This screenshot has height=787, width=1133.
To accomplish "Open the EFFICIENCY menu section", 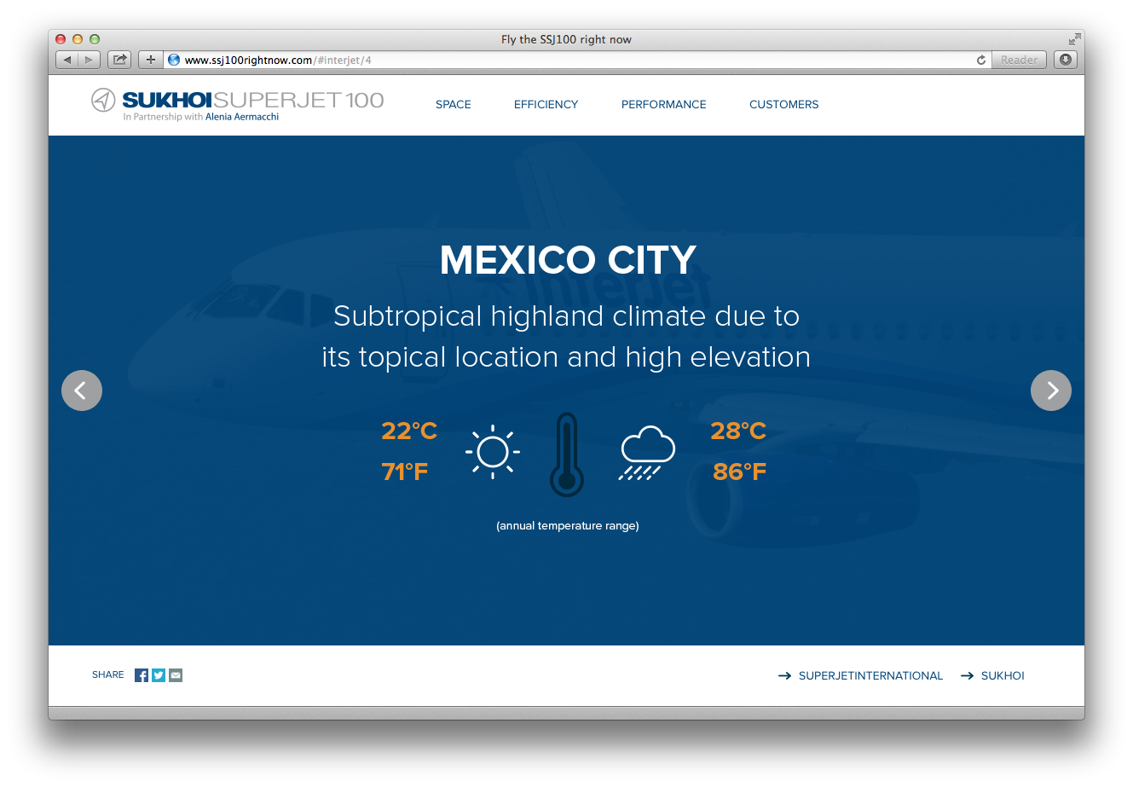I will click(x=546, y=104).
